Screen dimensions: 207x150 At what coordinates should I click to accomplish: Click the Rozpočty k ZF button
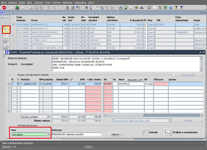click(135, 80)
